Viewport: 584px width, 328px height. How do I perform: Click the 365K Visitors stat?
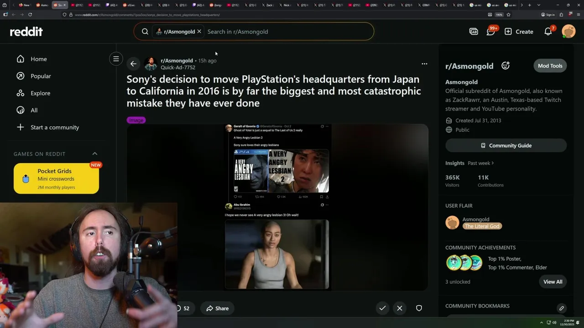pyautogui.click(x=453, y=181)
